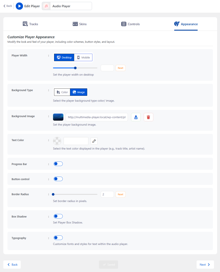Delete background image with trash icon

pos(148,117)
